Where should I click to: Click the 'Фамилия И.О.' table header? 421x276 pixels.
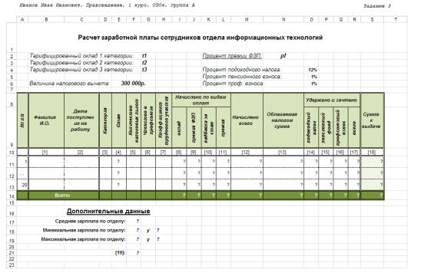coord(45,120)
